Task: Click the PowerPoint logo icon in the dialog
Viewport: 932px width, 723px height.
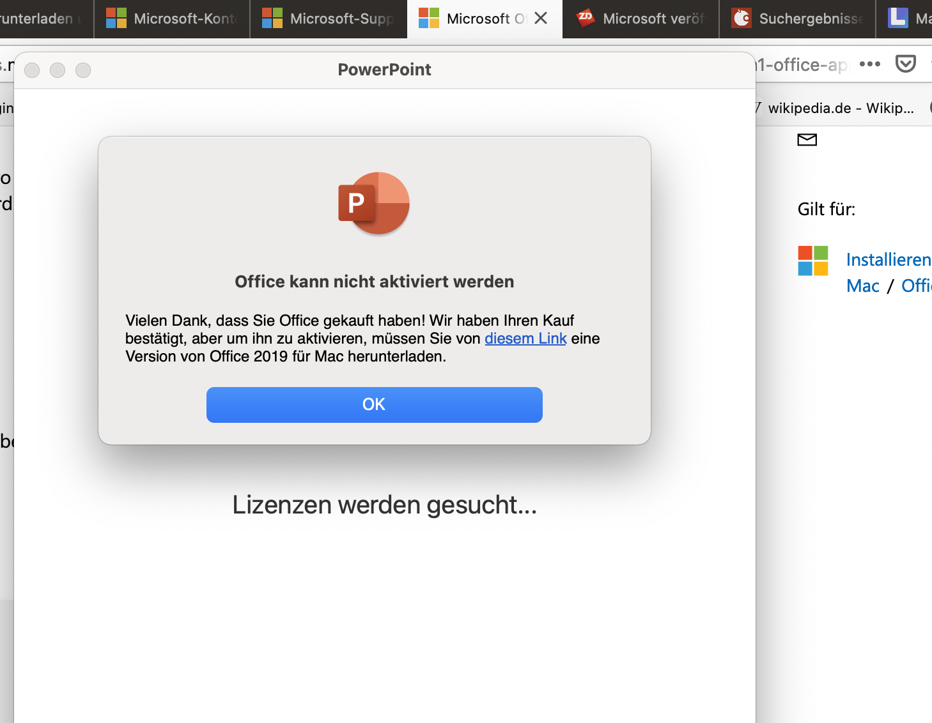Action: (374, 203)
